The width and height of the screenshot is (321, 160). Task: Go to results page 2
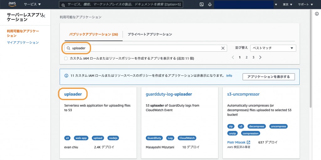[247, 58]
